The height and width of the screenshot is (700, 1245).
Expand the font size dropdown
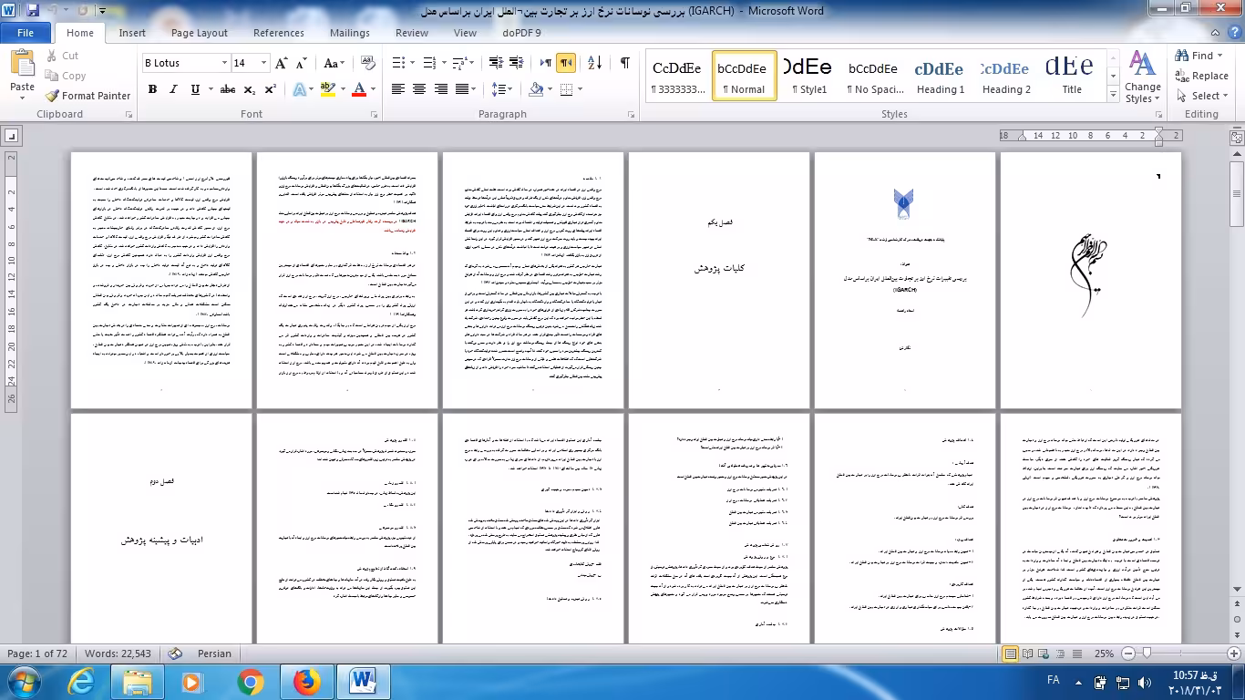point(264,63)
